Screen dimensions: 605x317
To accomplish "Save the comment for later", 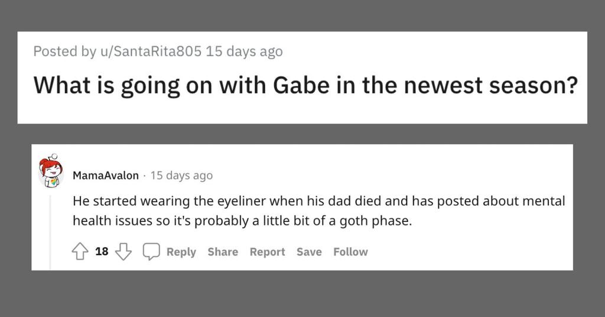I will coord(309,252).
